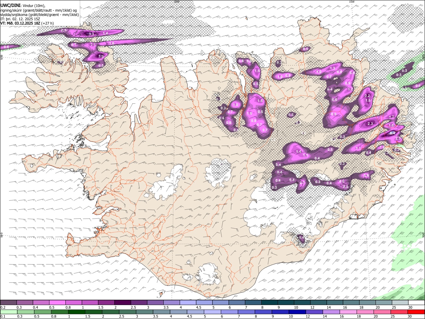Select the '2.0' precipitation value label
The width and height of the screenshot is (425, 319).
tap(398, 138)
